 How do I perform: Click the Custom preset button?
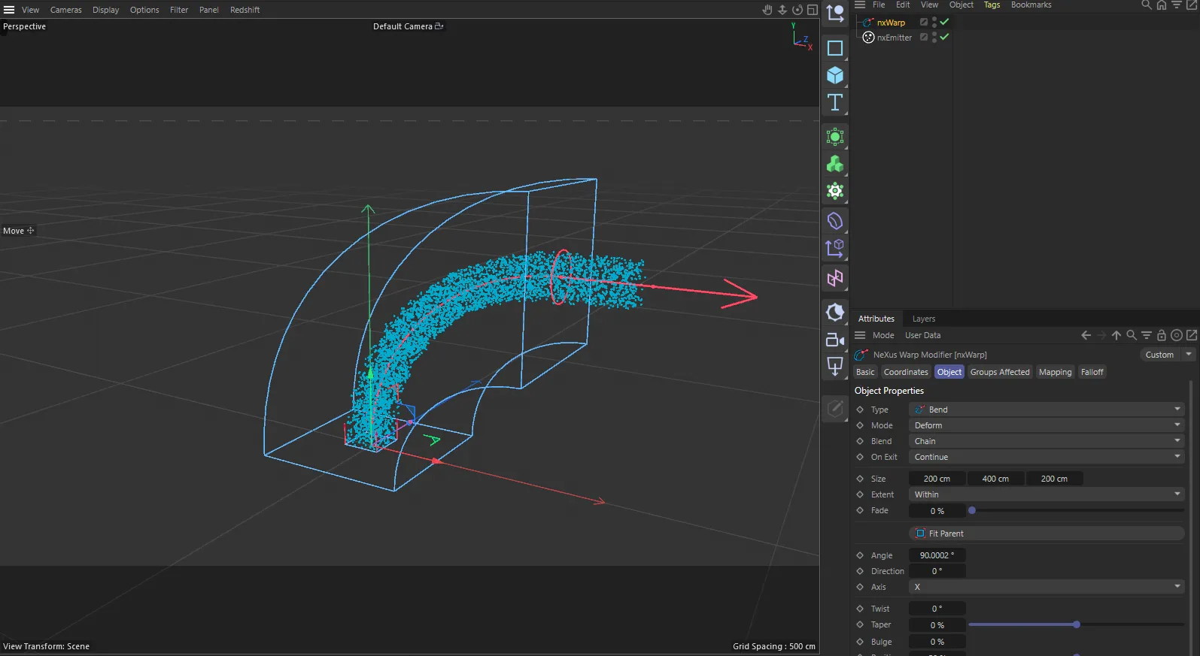(x=1159, y=355)
